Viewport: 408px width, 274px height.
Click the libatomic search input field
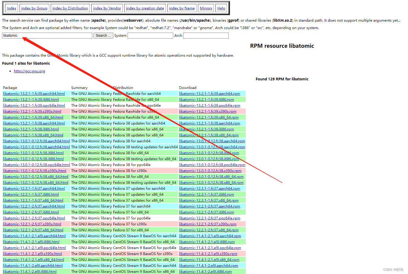pos(47,35)
